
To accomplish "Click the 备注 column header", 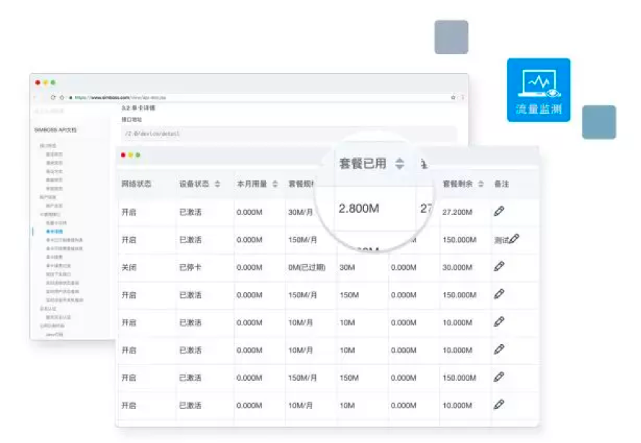I will pos(502,184).
